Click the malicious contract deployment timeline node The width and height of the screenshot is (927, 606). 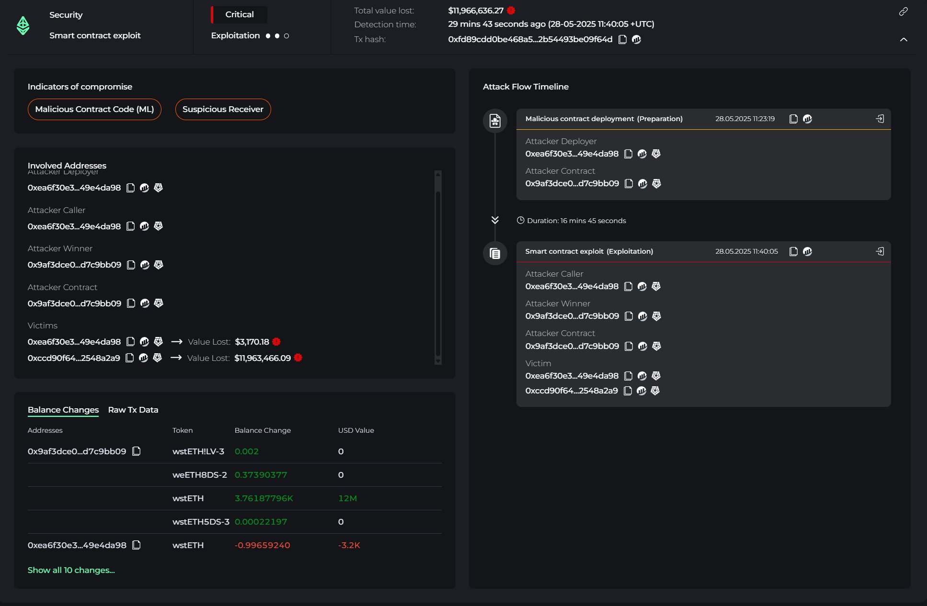[x=495, y=121]
